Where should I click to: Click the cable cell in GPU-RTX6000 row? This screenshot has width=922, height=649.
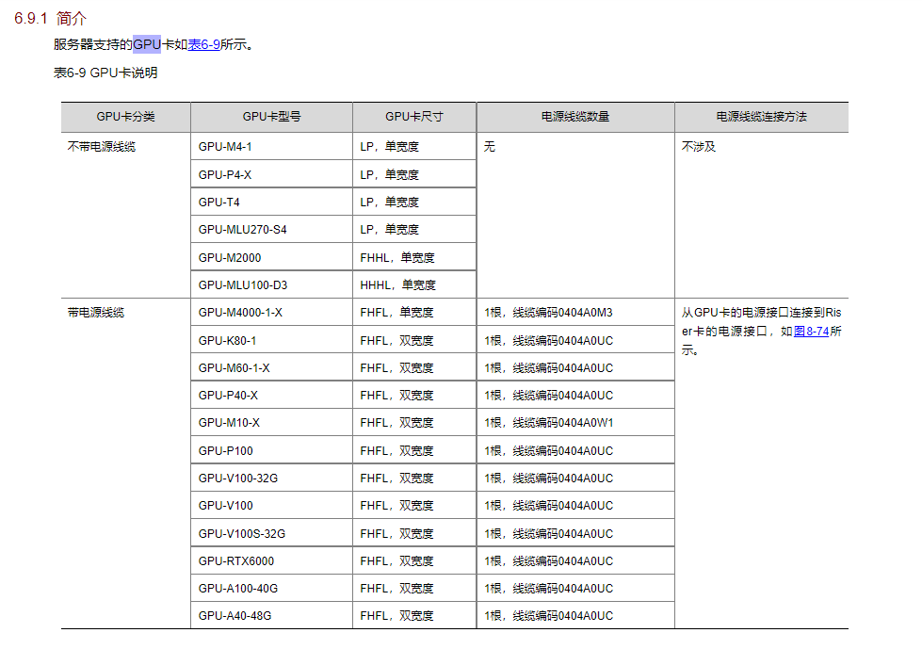[x=575, y=560]
